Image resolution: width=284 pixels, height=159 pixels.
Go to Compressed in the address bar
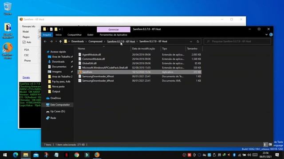pyautogui.click(x=95, y=42)
